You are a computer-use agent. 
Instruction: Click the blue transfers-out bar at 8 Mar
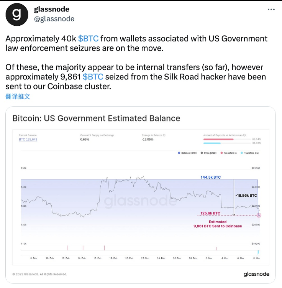(x=258, y=252)
